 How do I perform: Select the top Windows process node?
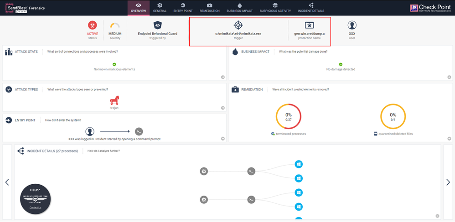click(299, 164)
